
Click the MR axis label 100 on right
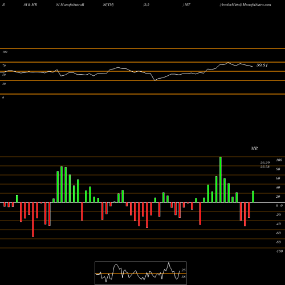click(x=279, y=160)
